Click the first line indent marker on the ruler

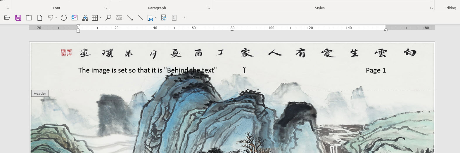(x=78, y=26)
